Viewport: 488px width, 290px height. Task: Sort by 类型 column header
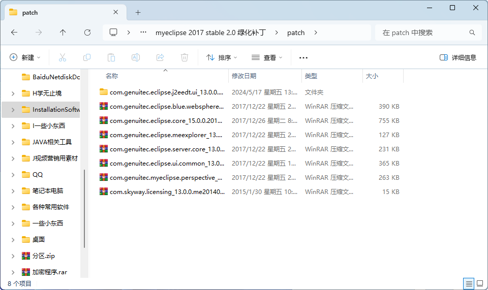(311, 76)
